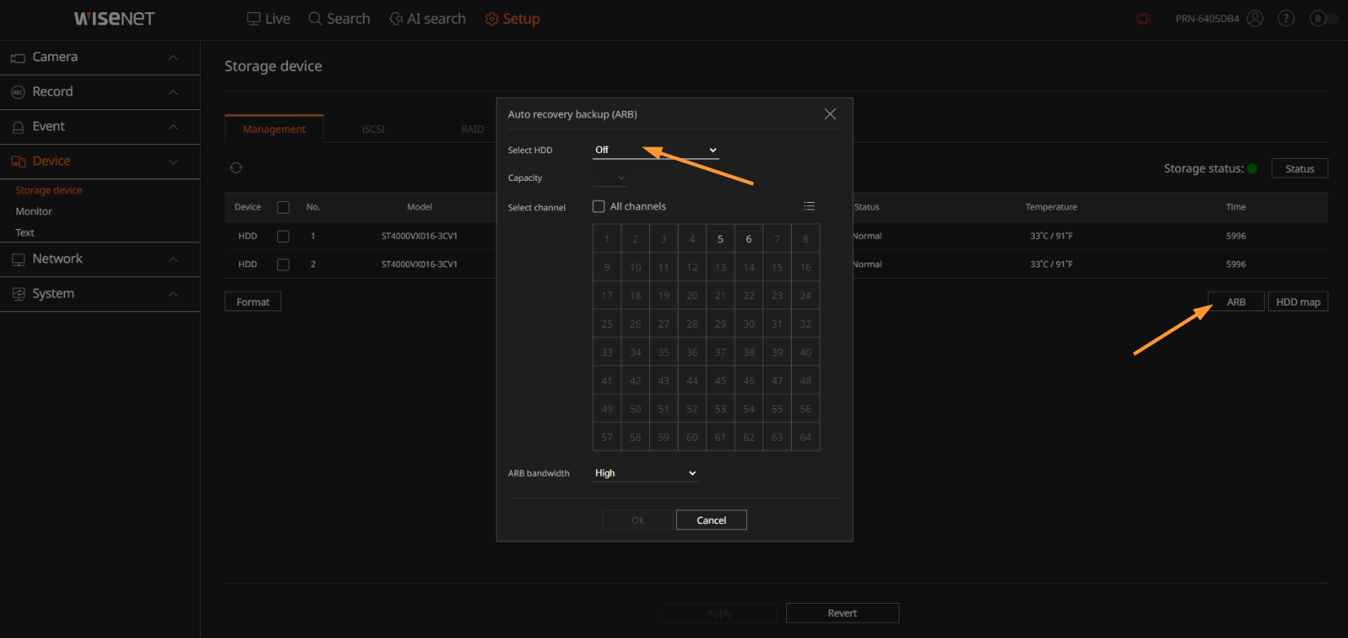The image size is (1348, 638).
Task: Switch to the RAID tab
Action: 472,129
